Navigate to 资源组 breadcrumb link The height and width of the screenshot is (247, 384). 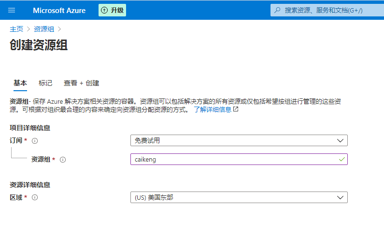[x=44, y=29]
